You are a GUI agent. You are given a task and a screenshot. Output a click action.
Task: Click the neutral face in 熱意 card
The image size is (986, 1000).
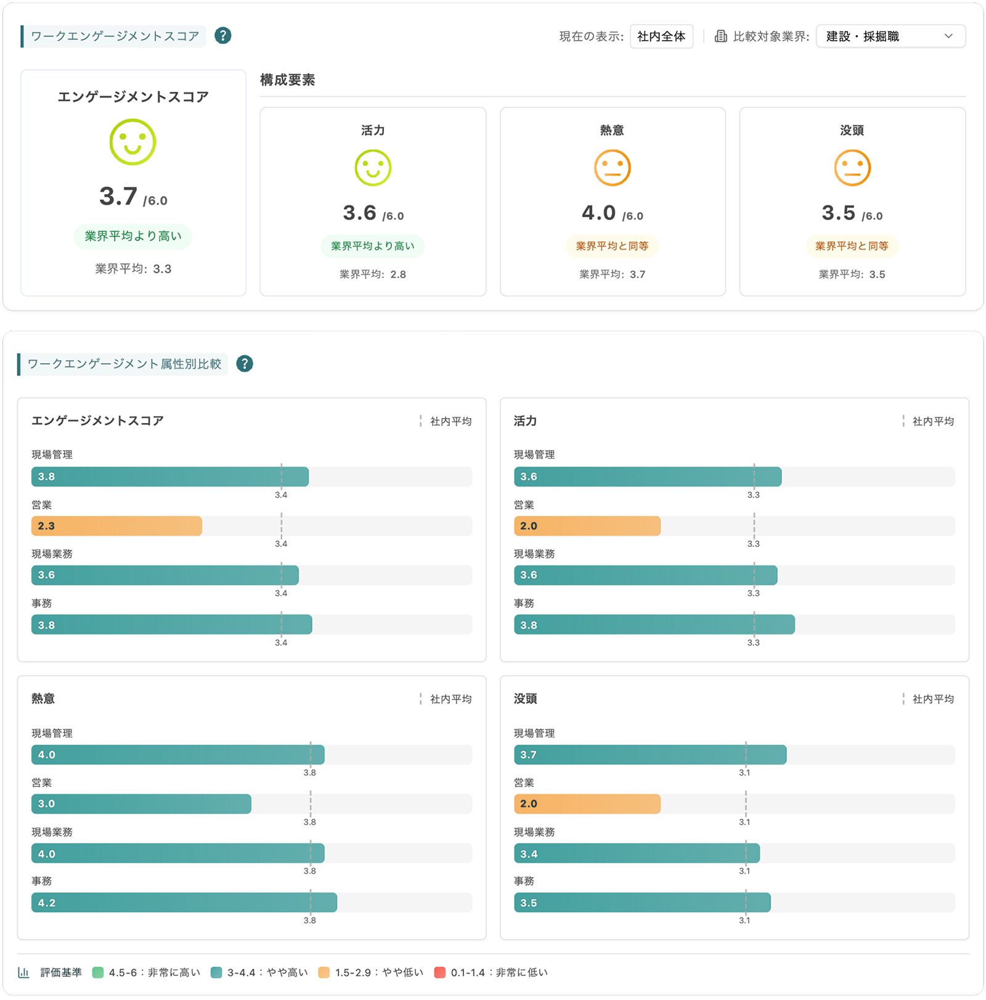tap(612, 168)
